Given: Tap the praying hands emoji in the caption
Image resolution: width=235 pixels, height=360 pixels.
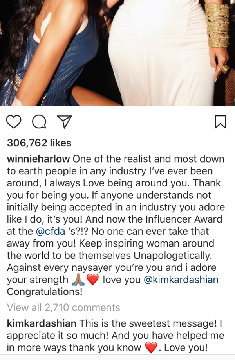Looking at the screenshot, I should pos(78,280).
